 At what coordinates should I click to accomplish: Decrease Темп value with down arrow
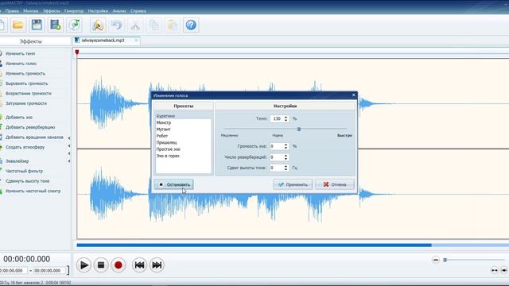point(286,120)
